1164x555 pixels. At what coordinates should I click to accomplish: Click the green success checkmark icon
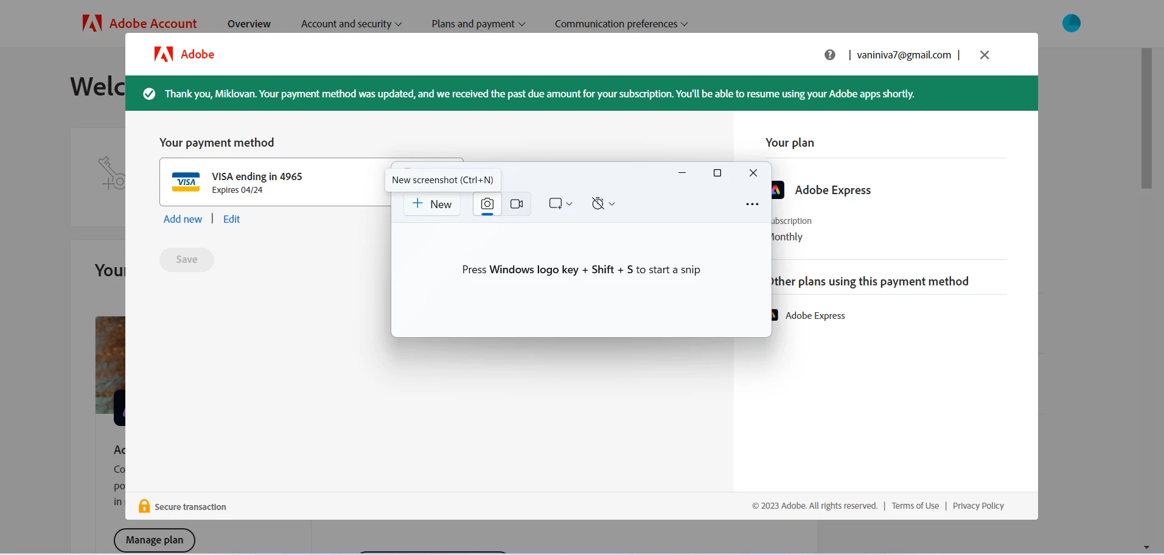149,94
